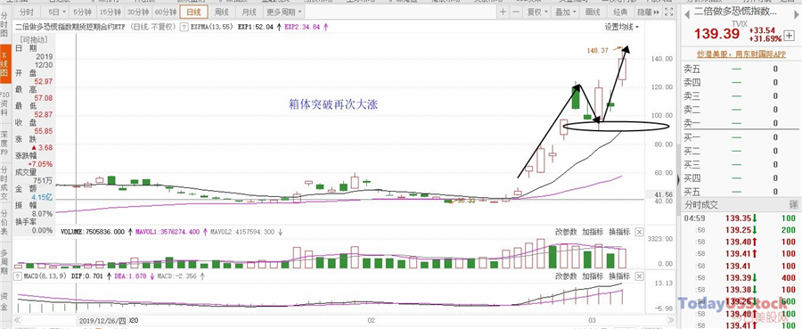802x329 pixels.
Task: Open 多周期 sidebar view
Action: (x=4, y=261)
